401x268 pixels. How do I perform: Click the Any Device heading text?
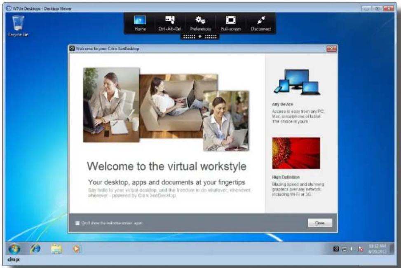(283, 104)
